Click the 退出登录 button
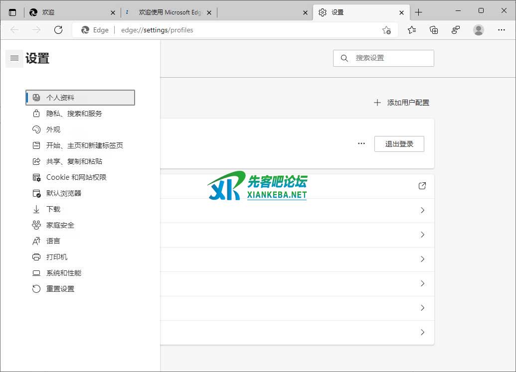Image resolution: width=516 pixels, height=372 pixels. [x=399, y=144]
